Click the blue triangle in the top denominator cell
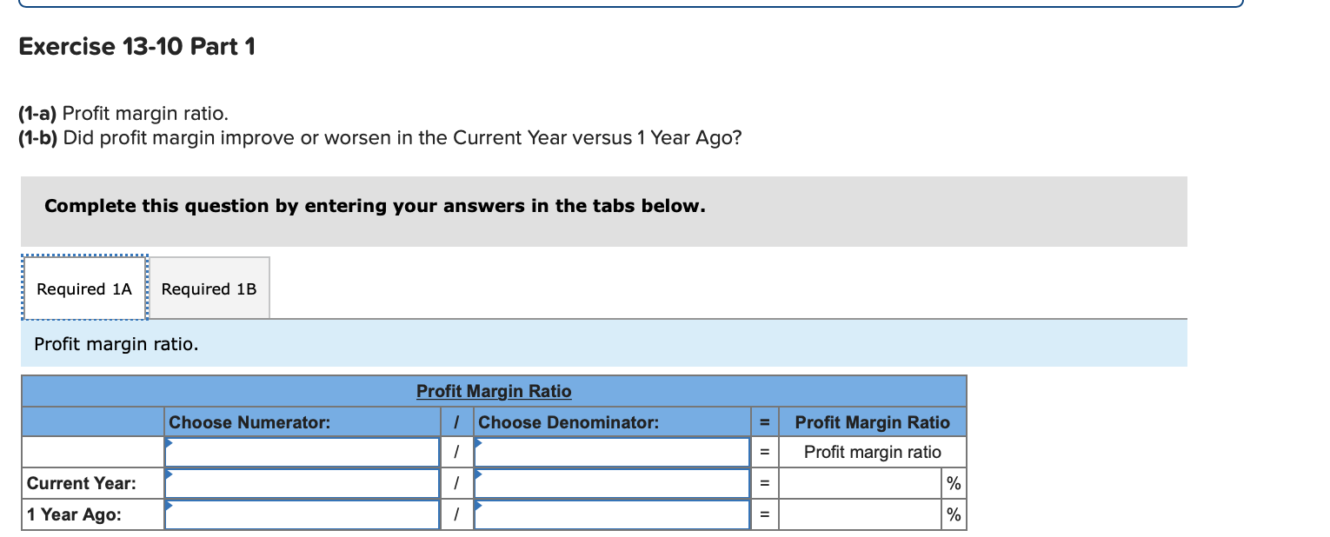The height and width of the screenshot is (537, 1330). pos(477,444)
